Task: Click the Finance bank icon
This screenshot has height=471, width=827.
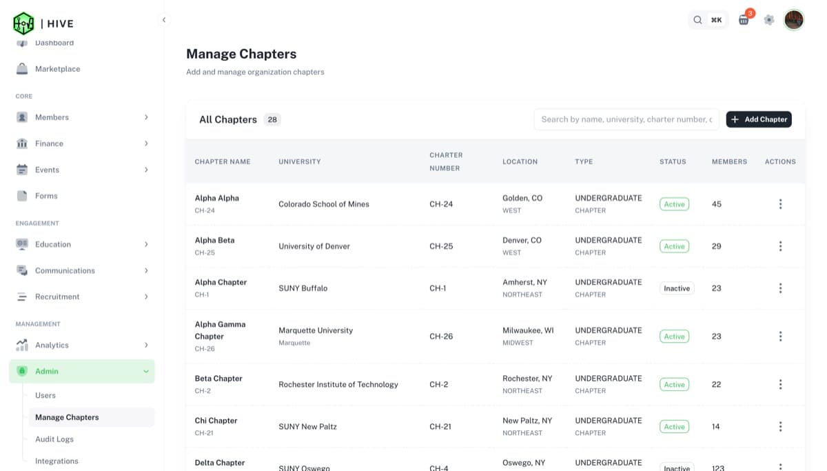Action: pyautogui.click(x=22, y=143)
